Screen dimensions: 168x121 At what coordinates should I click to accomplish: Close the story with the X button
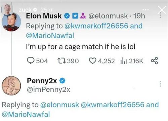tap(162, 10)
